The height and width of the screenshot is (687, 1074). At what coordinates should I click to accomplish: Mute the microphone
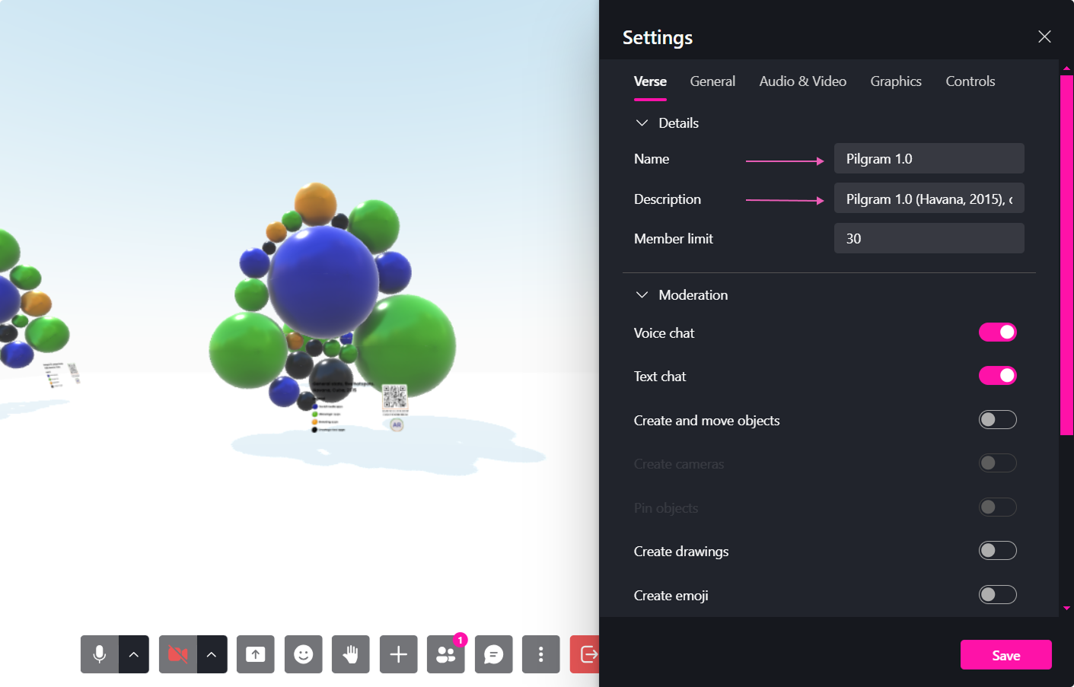[98, 654]
